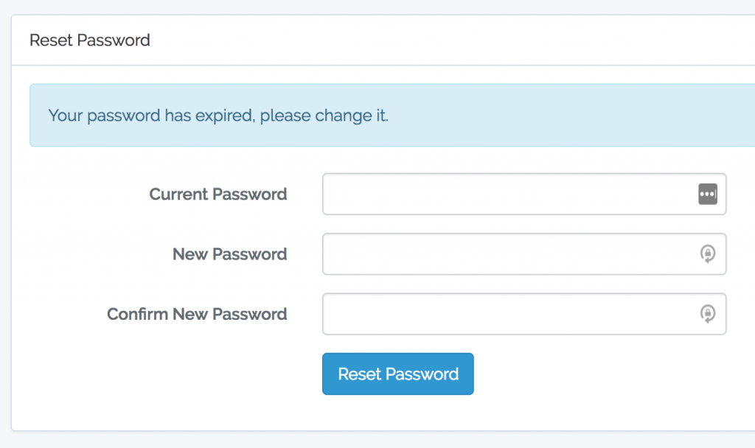Image resolution: width=755 pixels, height=448 pixels.
Task: Click the New Password field label
Action: coord(229,253)
